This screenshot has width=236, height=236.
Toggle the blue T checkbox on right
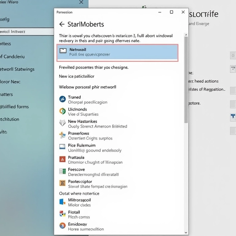click(x=233, y=116)
